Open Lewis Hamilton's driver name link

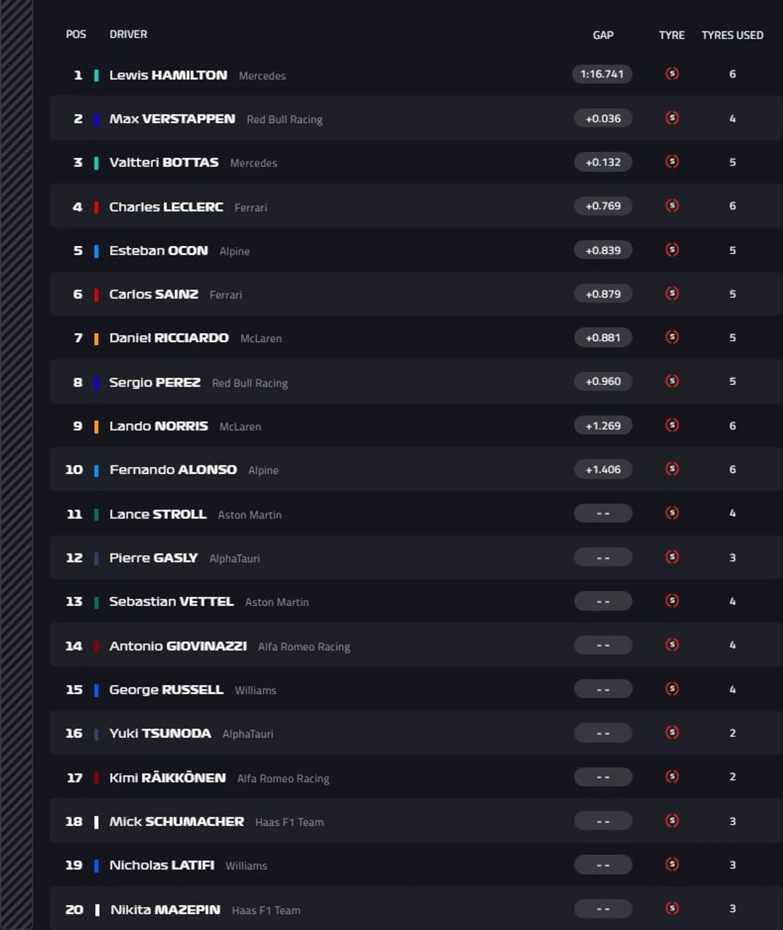[168, 75]
